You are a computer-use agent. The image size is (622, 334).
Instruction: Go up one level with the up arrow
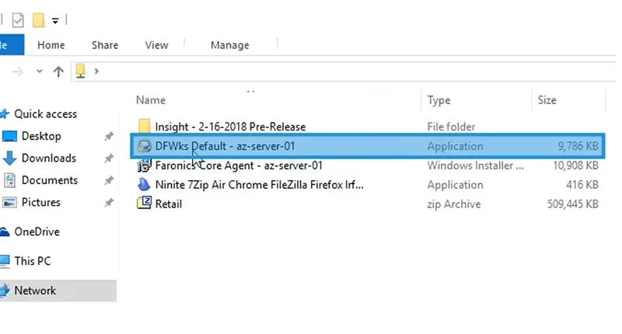click(x=58, y=71)
